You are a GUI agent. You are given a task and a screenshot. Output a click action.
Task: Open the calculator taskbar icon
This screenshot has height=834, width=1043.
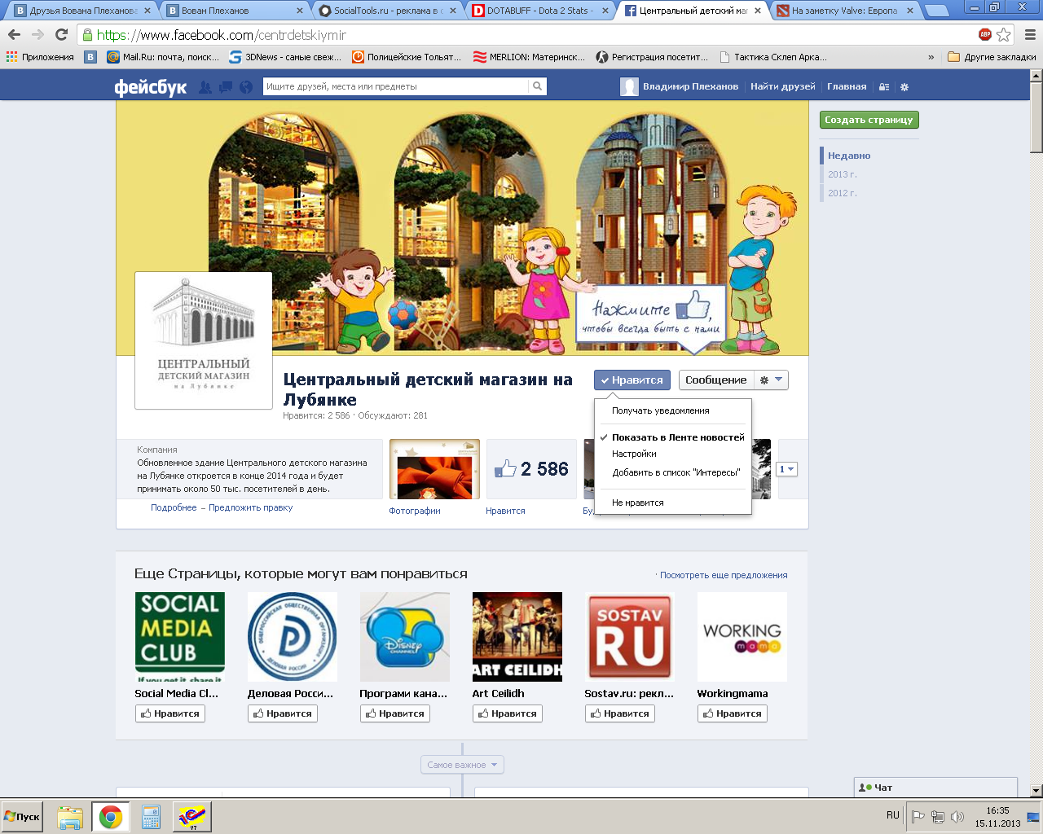pos(151,817)
